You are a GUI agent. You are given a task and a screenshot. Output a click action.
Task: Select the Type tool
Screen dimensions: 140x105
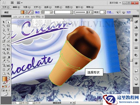(x=8, y=30)
